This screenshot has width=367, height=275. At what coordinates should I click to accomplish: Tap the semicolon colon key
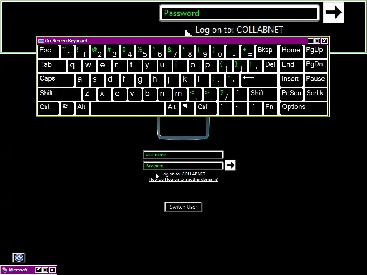(218, 80)
